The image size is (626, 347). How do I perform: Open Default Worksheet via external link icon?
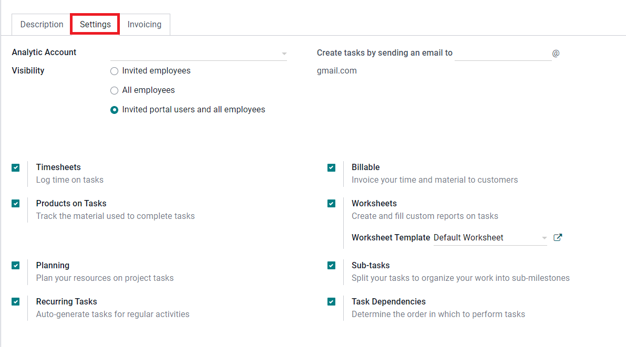tap(558, 237)
